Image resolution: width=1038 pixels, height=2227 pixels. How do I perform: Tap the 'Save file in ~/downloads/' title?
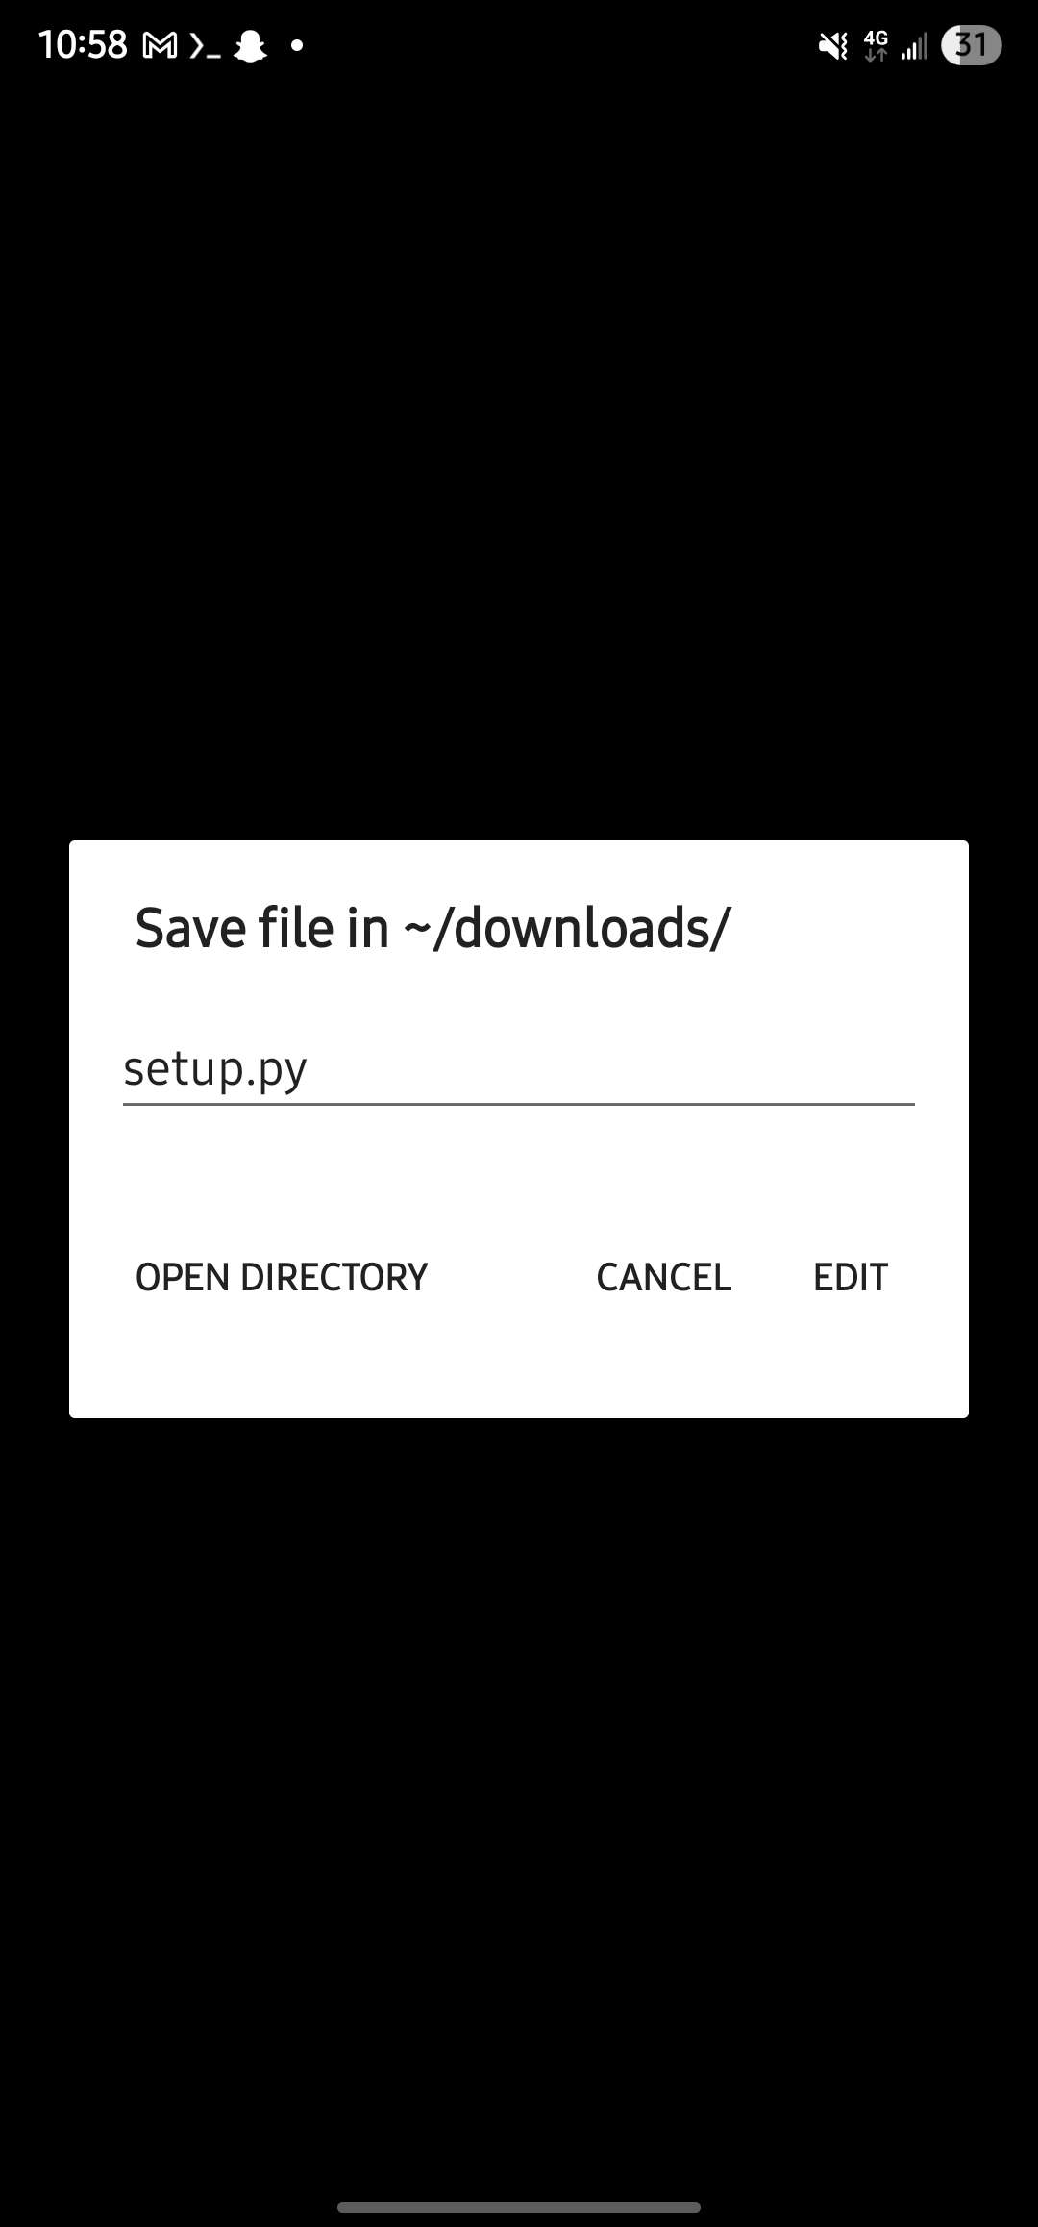pos(432,928)
